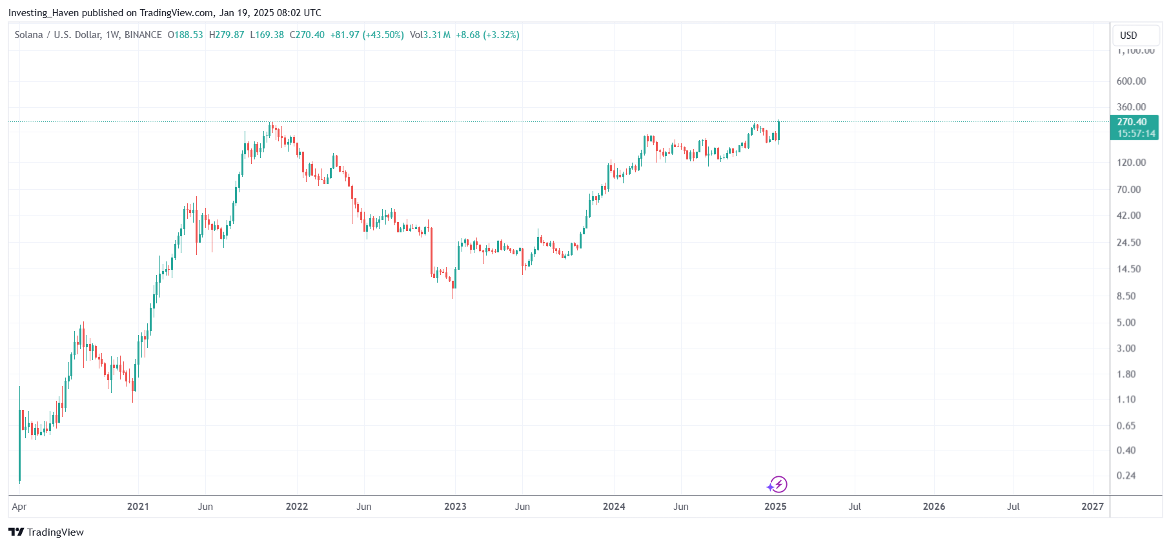Click the 3.00 price axis label
Image resolution: width=1171 pixels, height=546 pixels.
coord(1126,349)
